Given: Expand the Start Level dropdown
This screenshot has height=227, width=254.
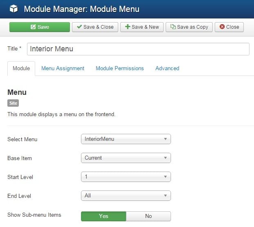Looking at the screenshot, I should pyautogui.click(x=126, y=177).
